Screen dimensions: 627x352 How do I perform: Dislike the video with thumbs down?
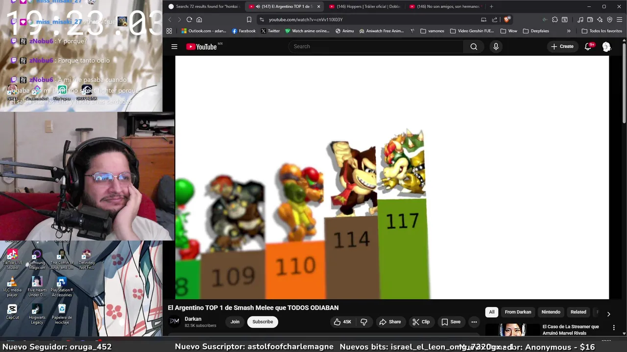[364, 322]
